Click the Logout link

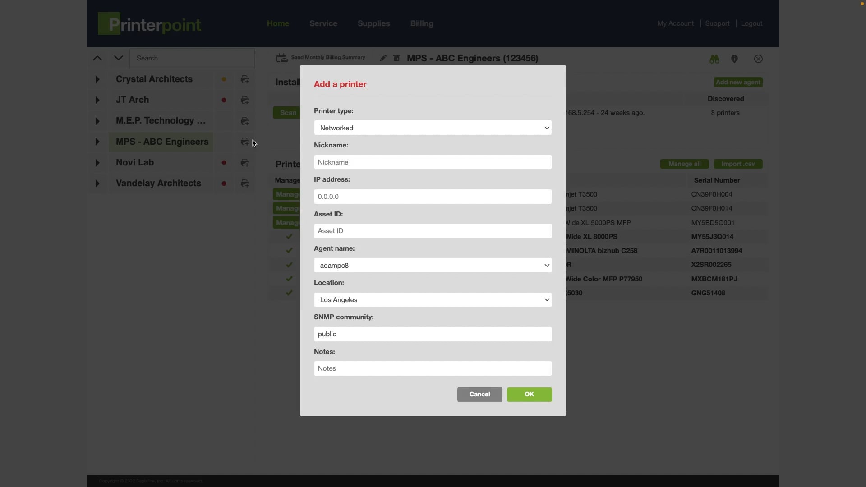click(x=751, y=23)
